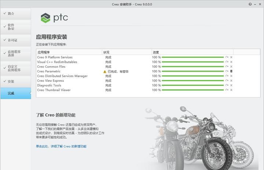This screenshot has width=264, height=170.
Task: Select the Diagnostic Tools row name
Action: pos(49,86)
